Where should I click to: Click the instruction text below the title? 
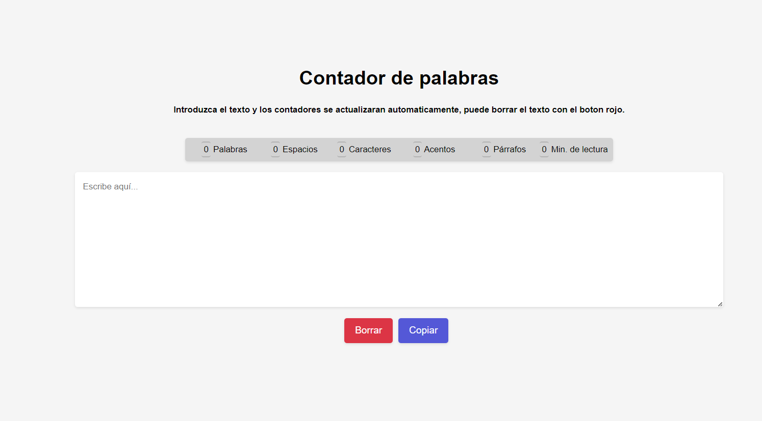pyautogui.click(x=398, y=109)
